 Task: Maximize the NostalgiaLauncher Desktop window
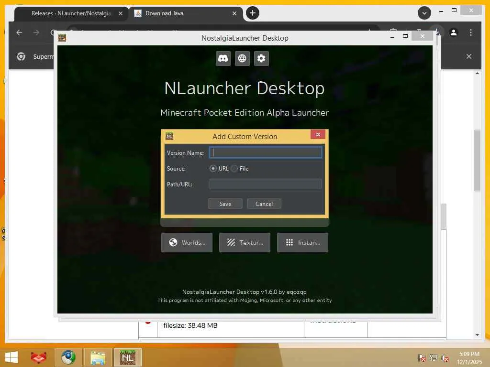pos(405,36)
